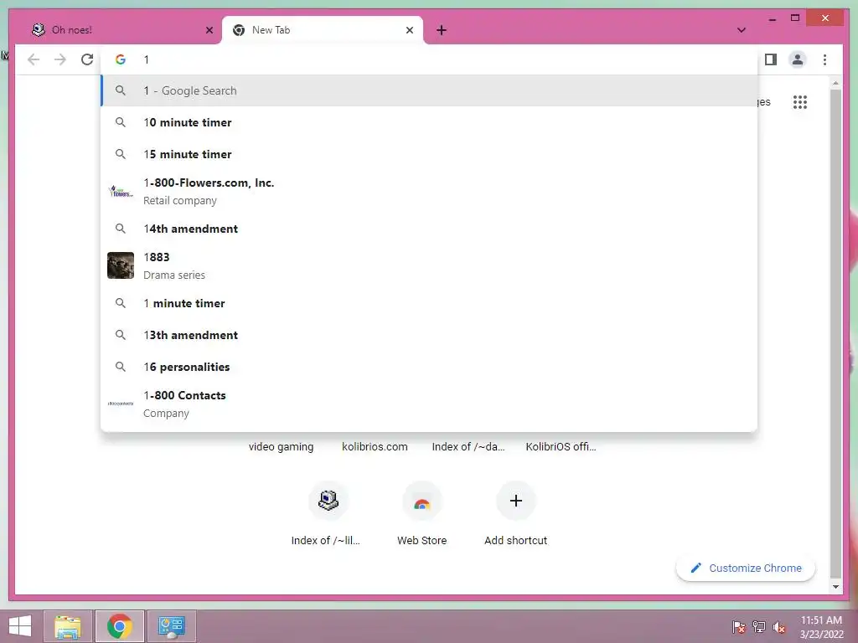Viewport: 858px width, 643px height.
Task: Click the Add shortcut plus icon
Action: [515, 501]
